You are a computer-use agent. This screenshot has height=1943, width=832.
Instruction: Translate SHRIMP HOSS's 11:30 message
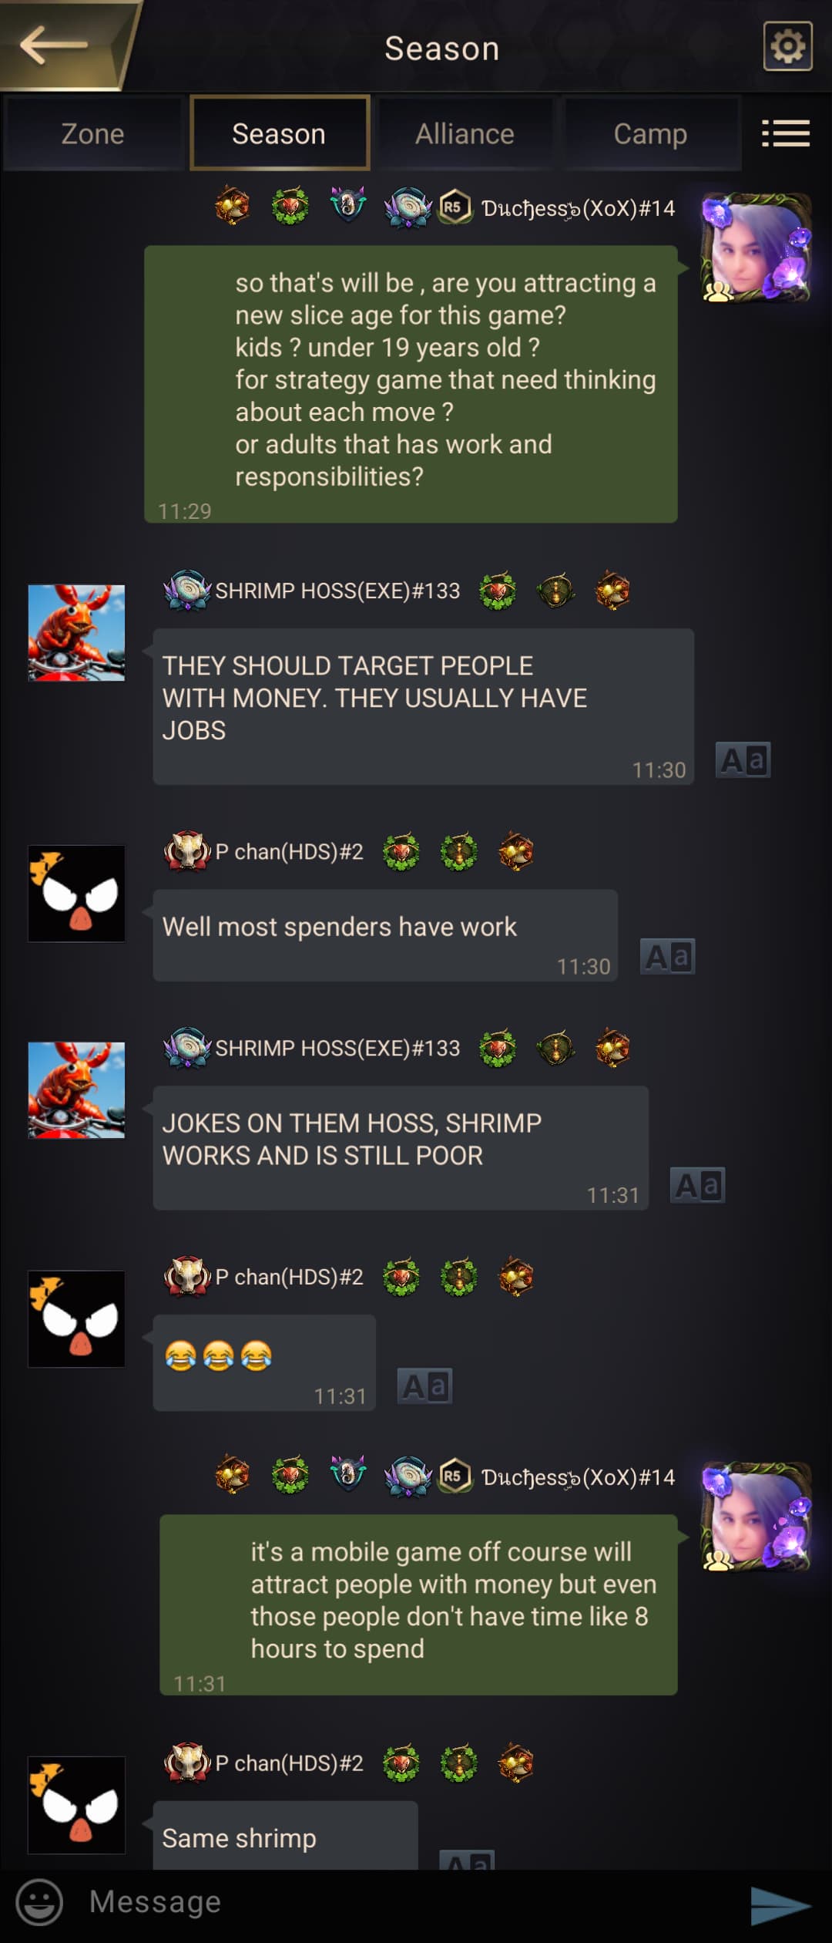coord(743,760)
